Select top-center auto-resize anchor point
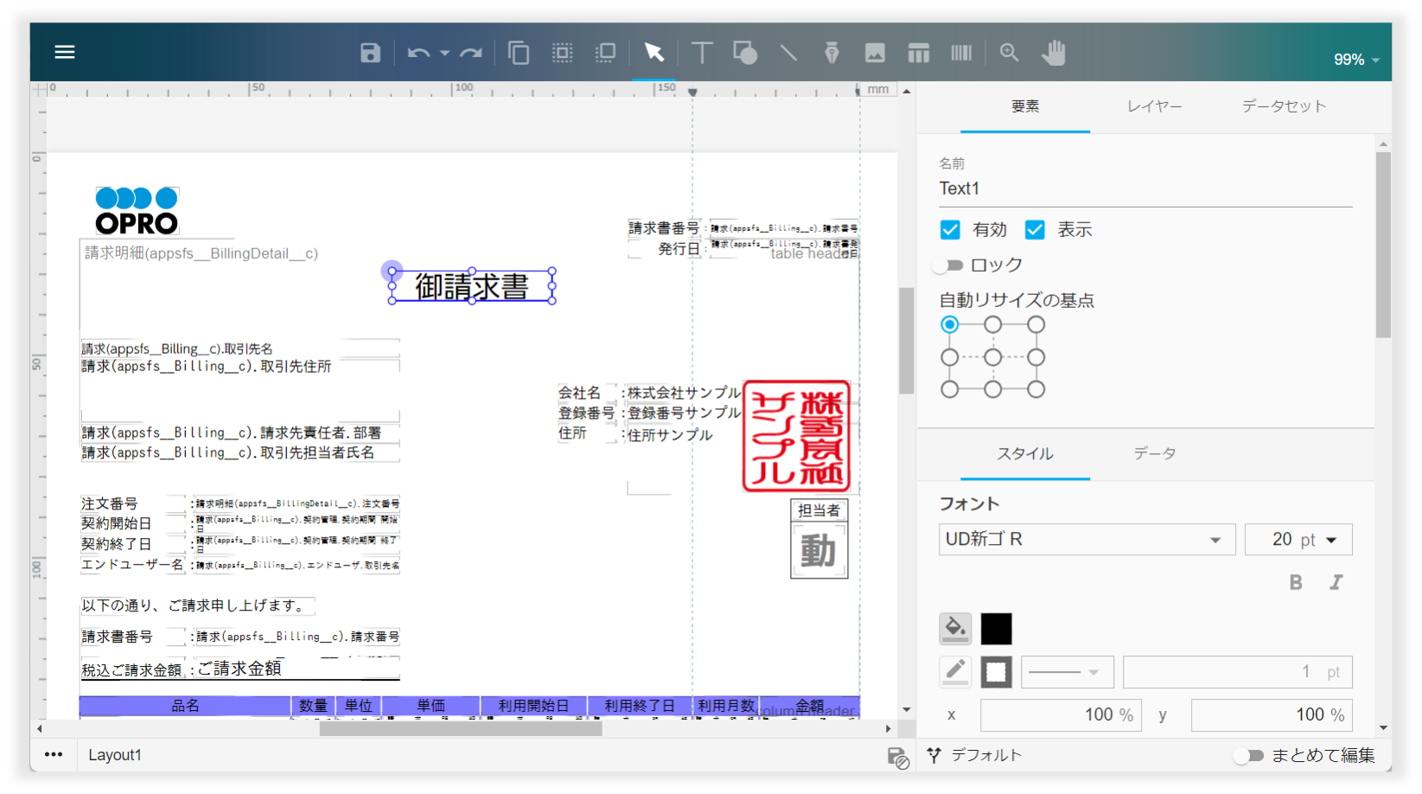This screenshot has height=794, width=1422. point(993,324)
